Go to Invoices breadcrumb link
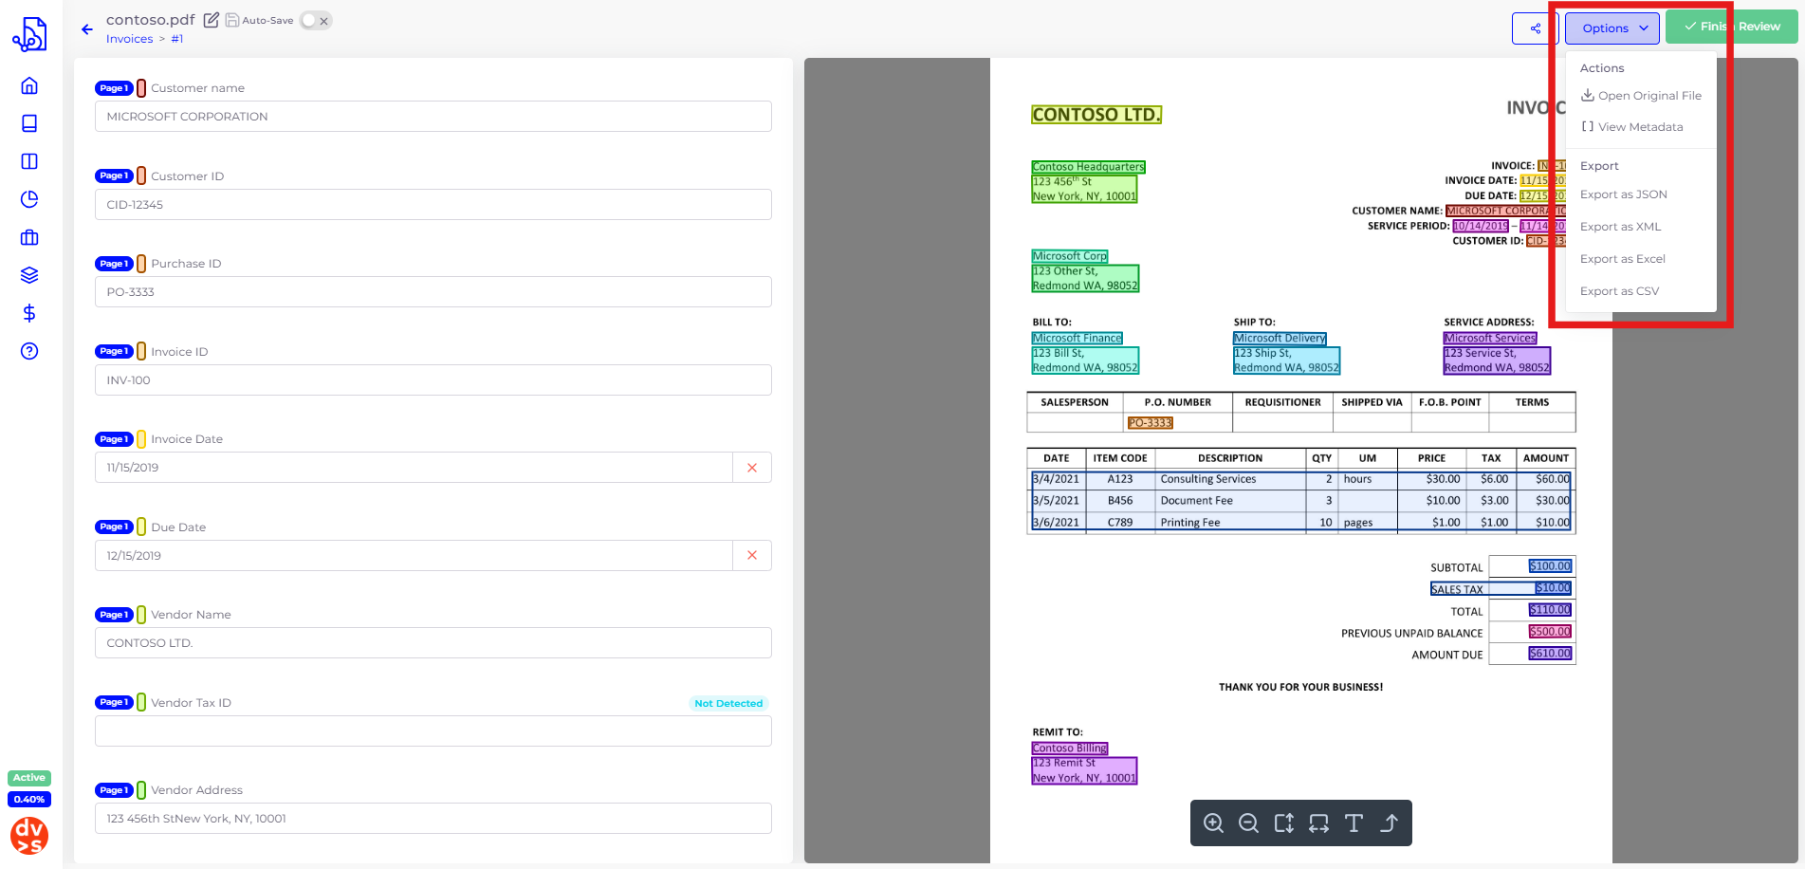This screenshot has width=1805, height=869. pos(129,39)
